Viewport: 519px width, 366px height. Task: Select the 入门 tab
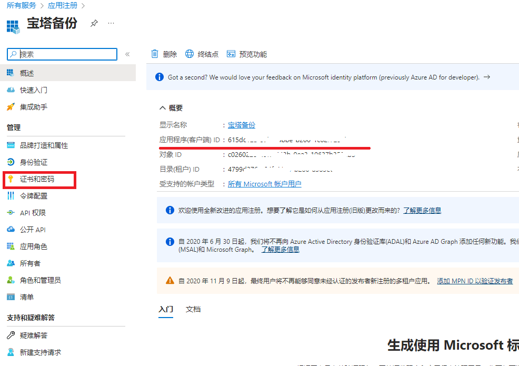pos(166,309)
